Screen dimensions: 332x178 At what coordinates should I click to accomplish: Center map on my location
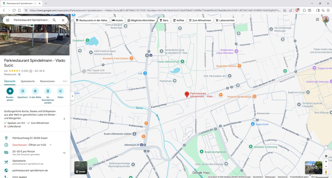click(x=326, y=156)
